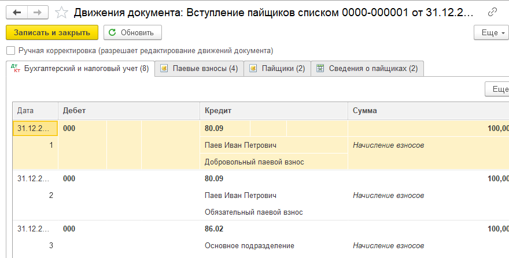Enable the Ручная корректировка checkbox
The image size is (509, 258).
10,51
